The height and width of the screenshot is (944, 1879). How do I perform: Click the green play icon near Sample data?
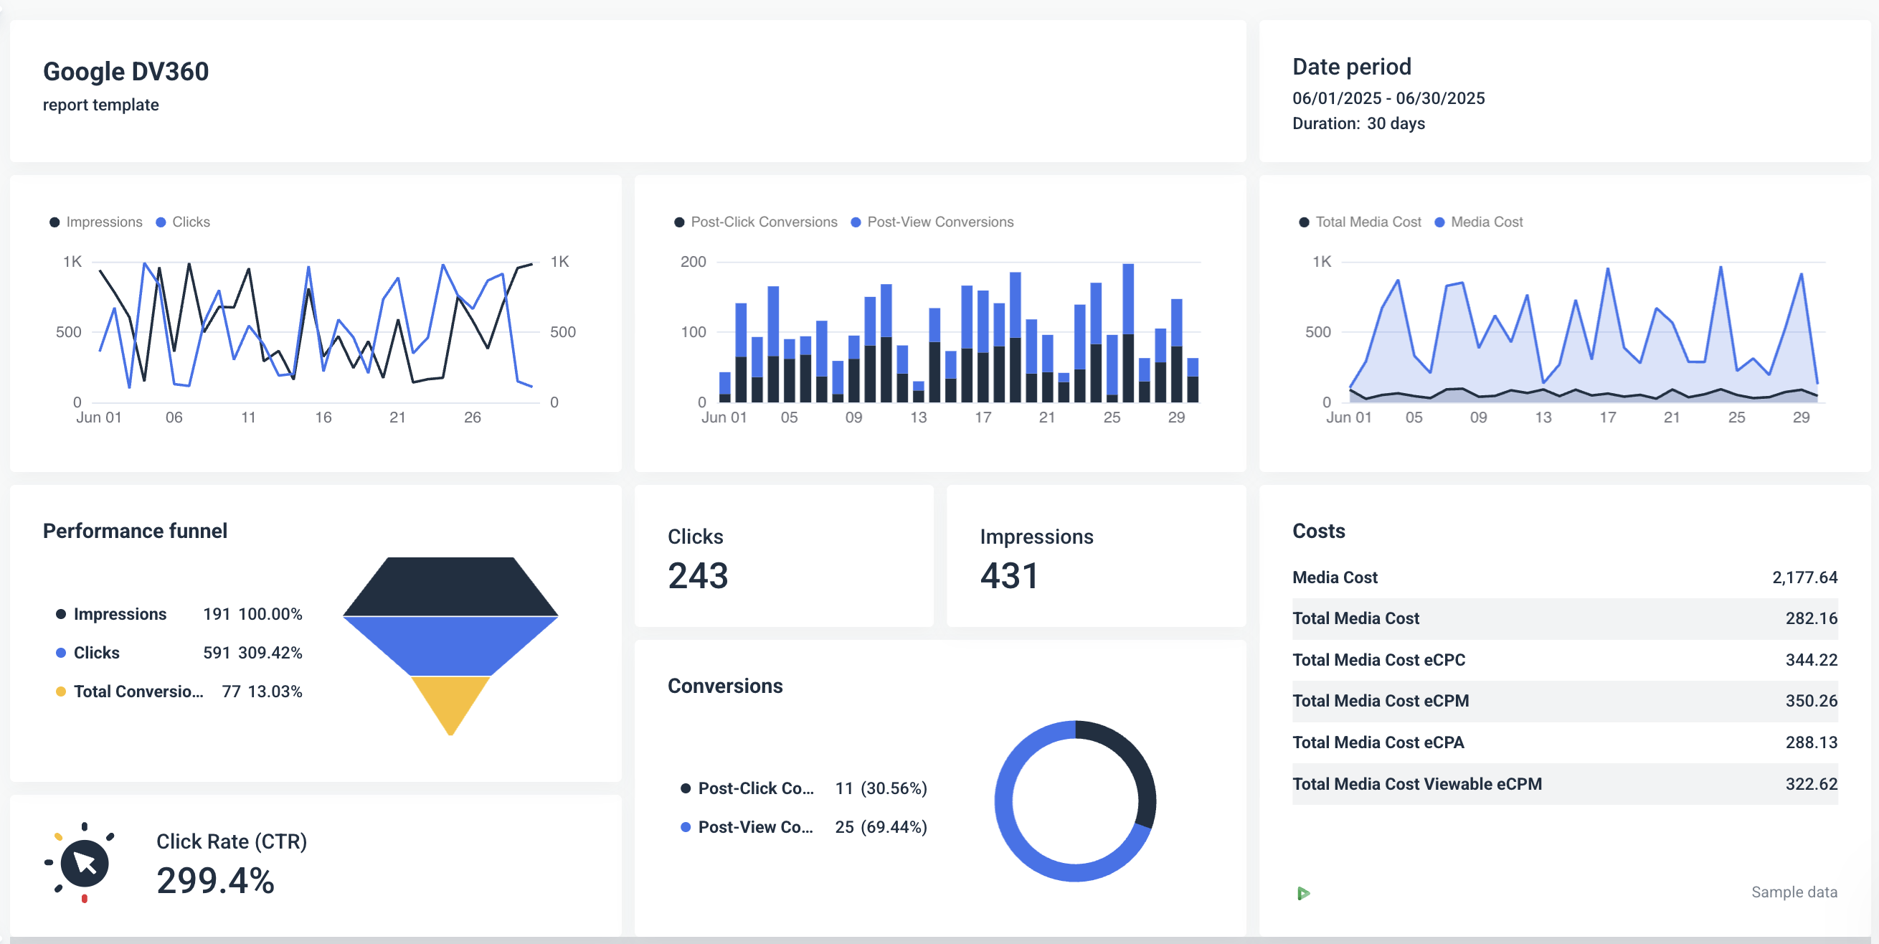1305,892
